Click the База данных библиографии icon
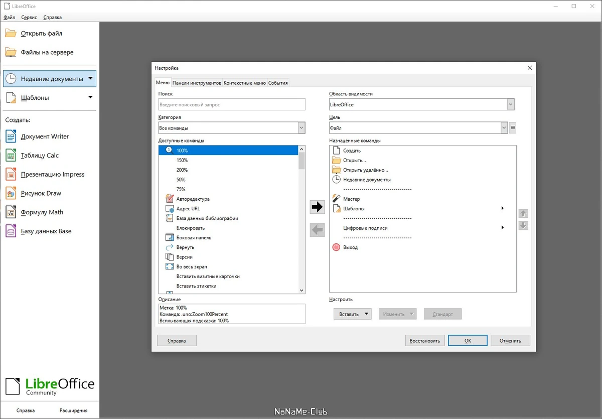The width and height of the screenshot is (602, 419). (x=169, y=218)
